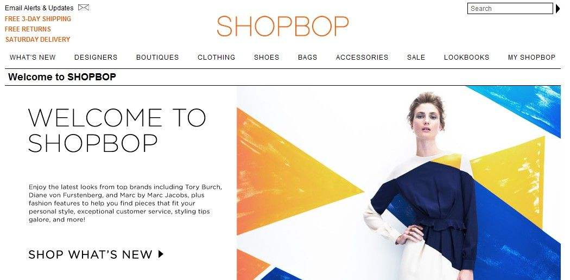The width and height of the screenshot is (570, 280).
Task: Open the Clothing menu
Action: pos(216,58)
